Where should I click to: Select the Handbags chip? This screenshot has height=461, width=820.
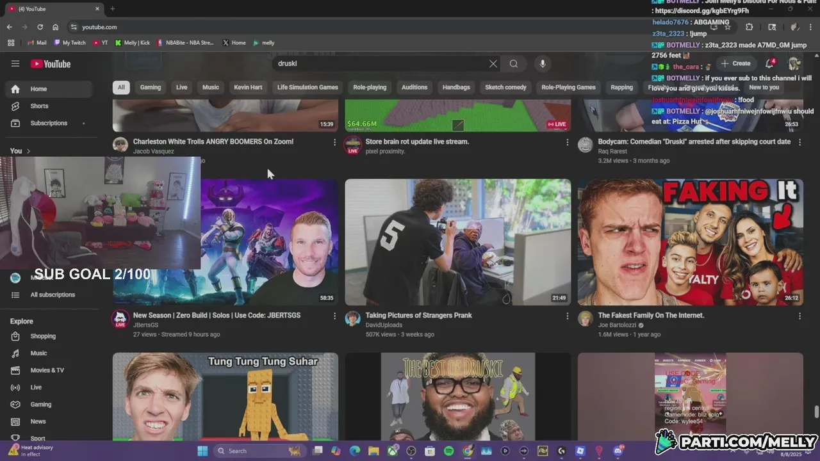click(456, 87)
